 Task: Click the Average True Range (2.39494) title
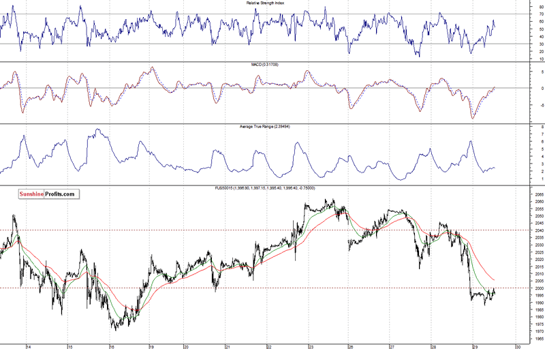coord(265,127)
